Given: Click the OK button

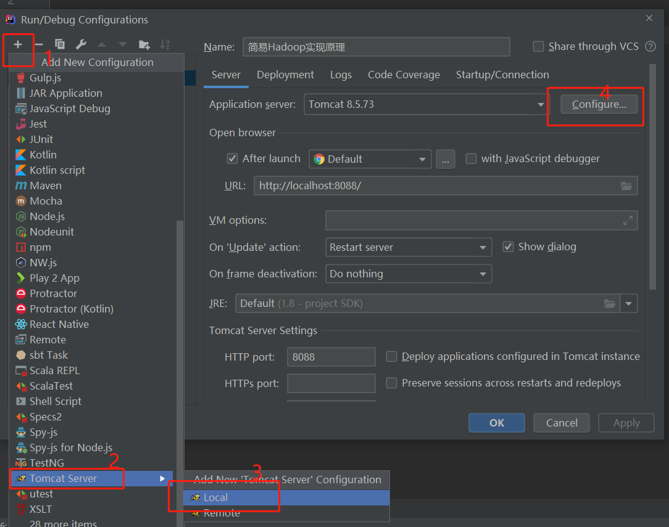Looking at the screenshot, I should tap(497, 423).
